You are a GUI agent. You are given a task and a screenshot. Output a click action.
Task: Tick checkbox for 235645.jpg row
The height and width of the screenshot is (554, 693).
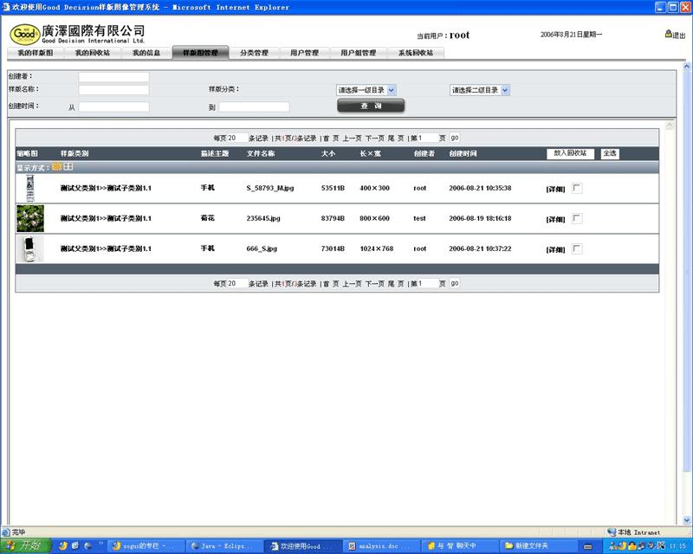pos(577,218)
